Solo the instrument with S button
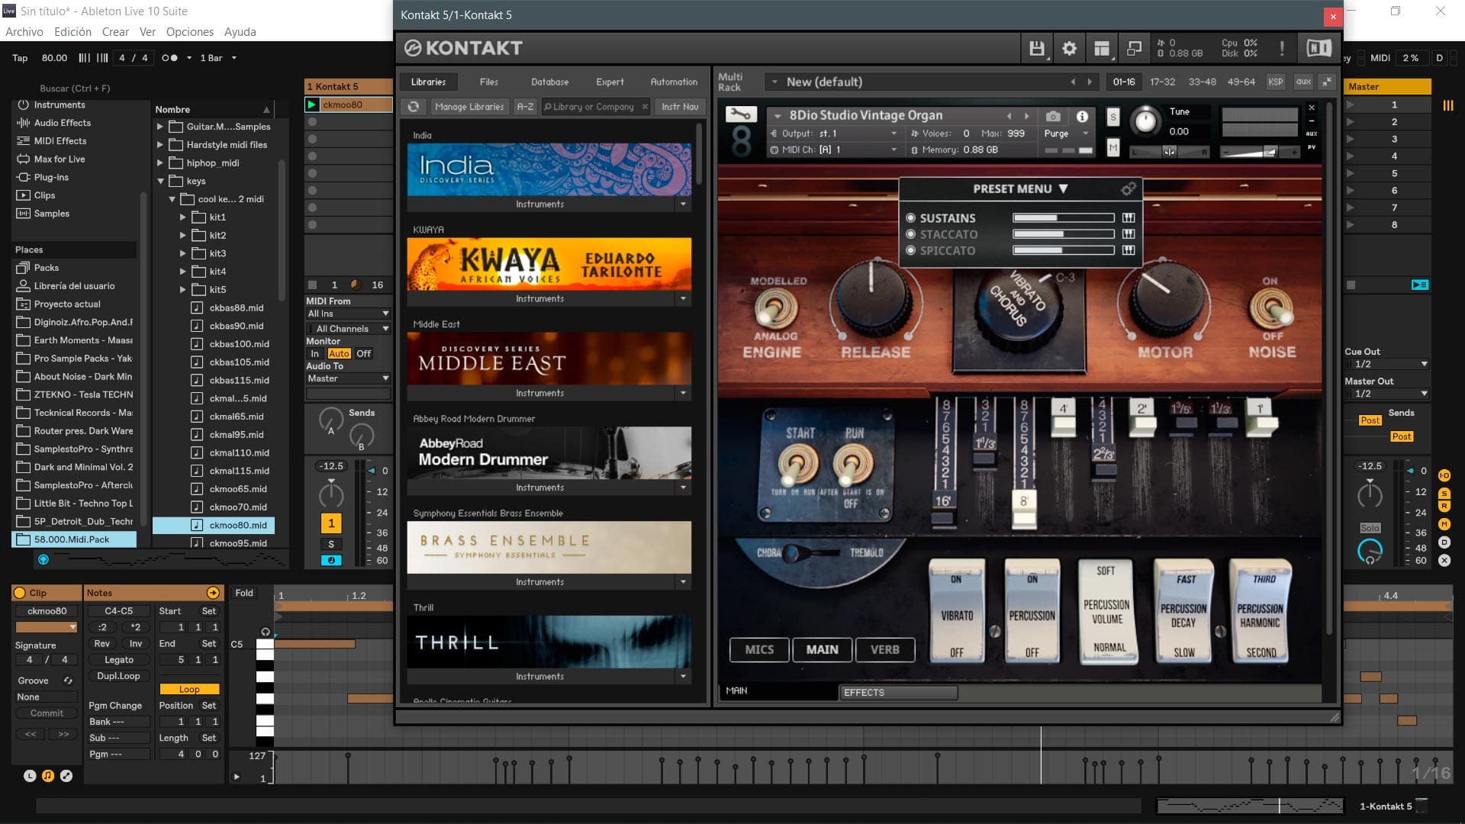The image size is (1465, 824). pyautogui.click(x=1113, y=117)
